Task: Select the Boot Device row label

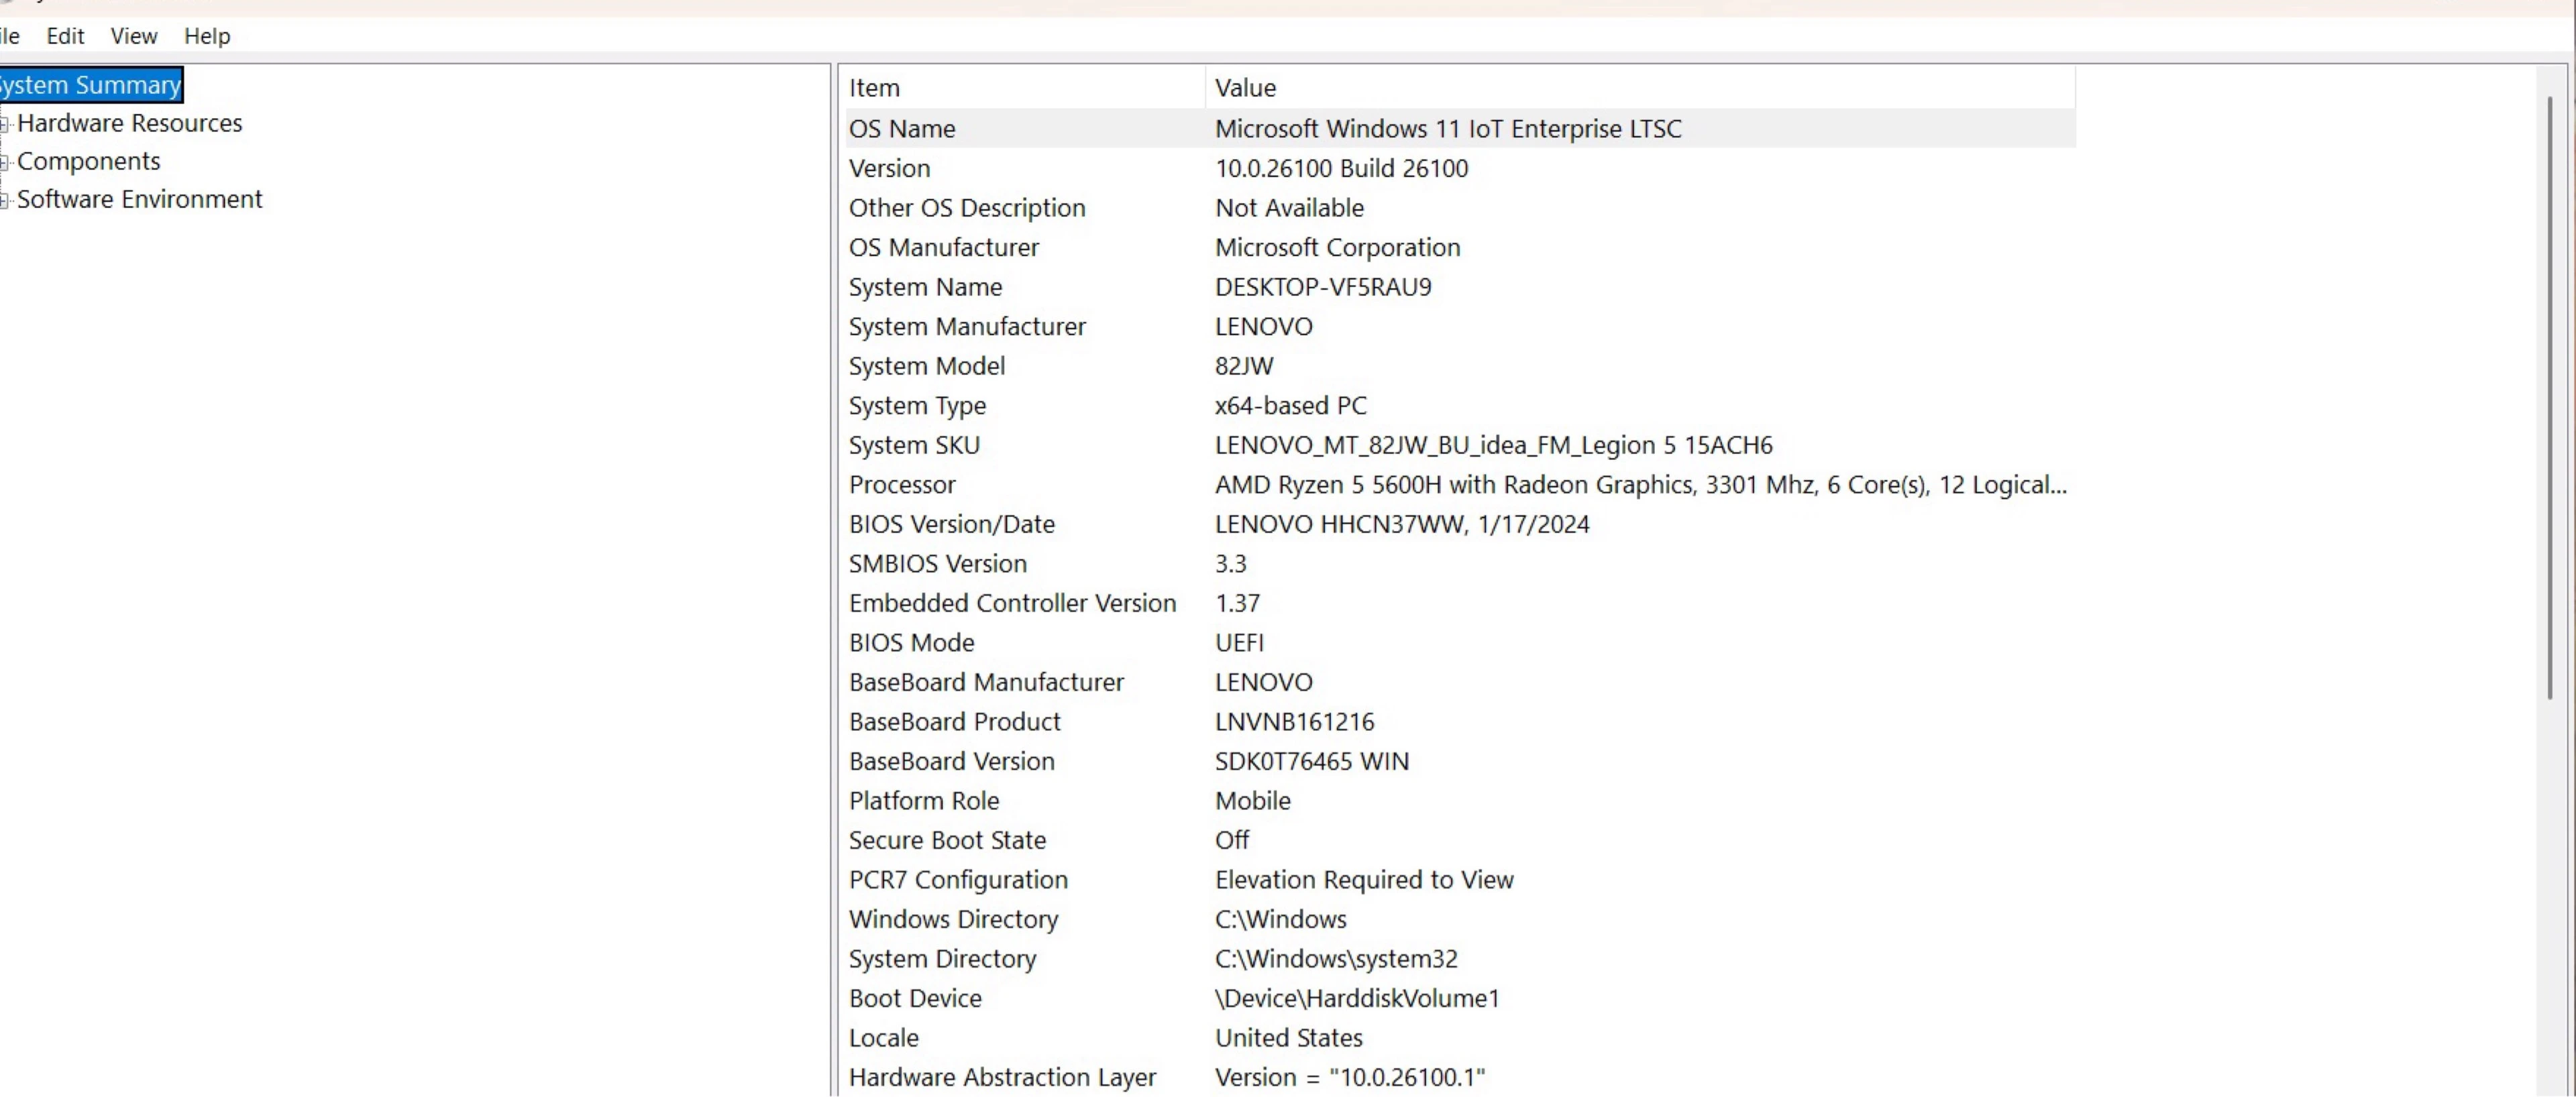Action: pos(916,998)
